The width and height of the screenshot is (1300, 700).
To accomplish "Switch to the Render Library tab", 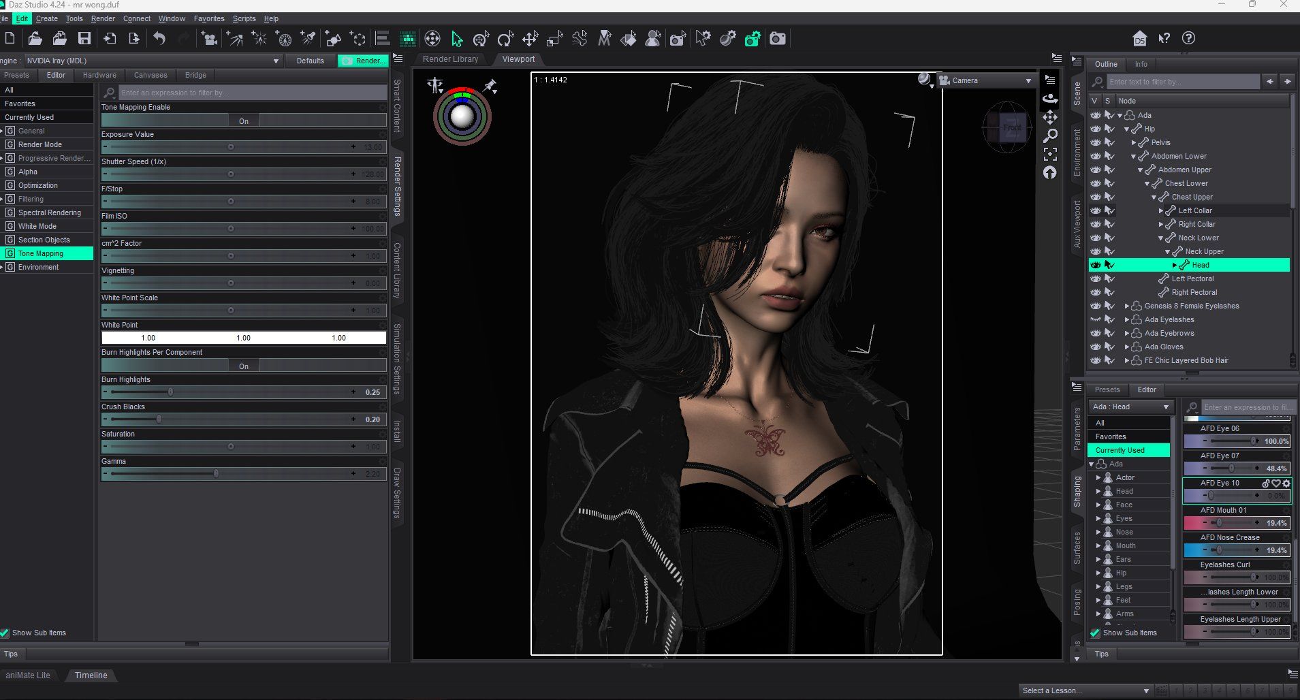I will click(450, 59).
